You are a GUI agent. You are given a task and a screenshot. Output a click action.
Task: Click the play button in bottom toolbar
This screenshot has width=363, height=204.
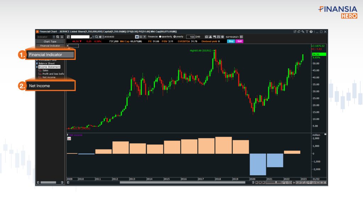(253, 182)
